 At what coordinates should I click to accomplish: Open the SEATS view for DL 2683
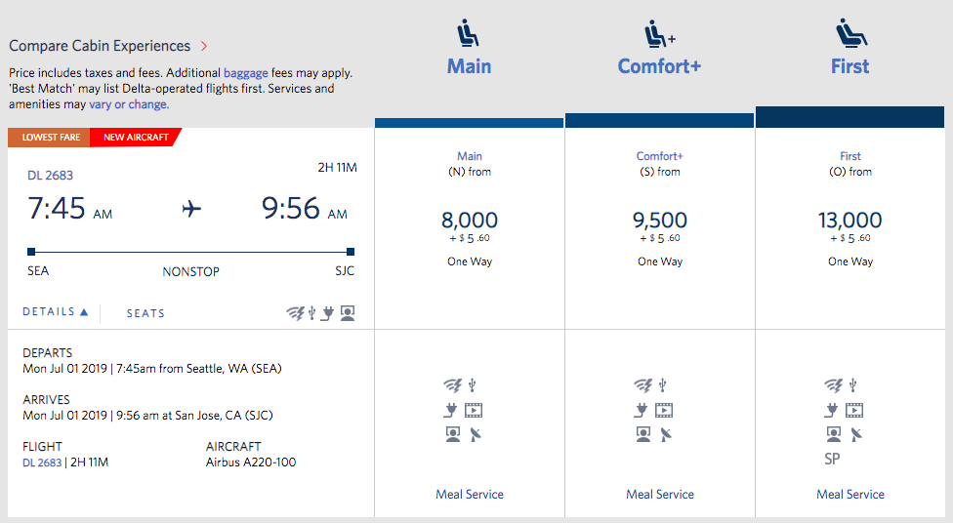coord(145,313)
